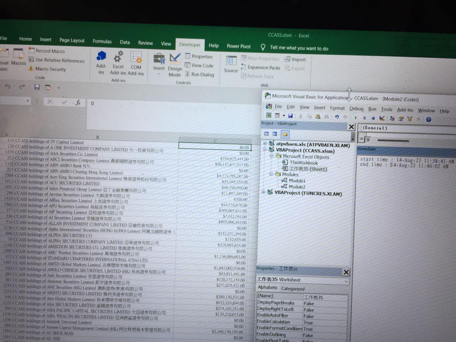Image resolution: width=456 pixels, height=342 pixels.
Task: Click View Microsoft Excel icon in VBA
Action: (269, 115)
